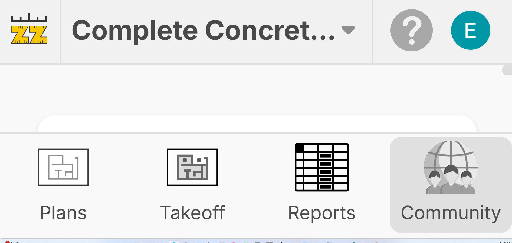Click the scrollbar thumb at the right edge

coord(507,70)
